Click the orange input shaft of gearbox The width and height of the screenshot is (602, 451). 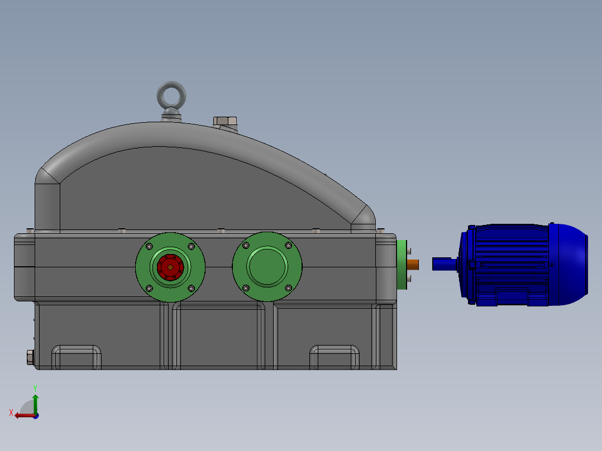413,264
